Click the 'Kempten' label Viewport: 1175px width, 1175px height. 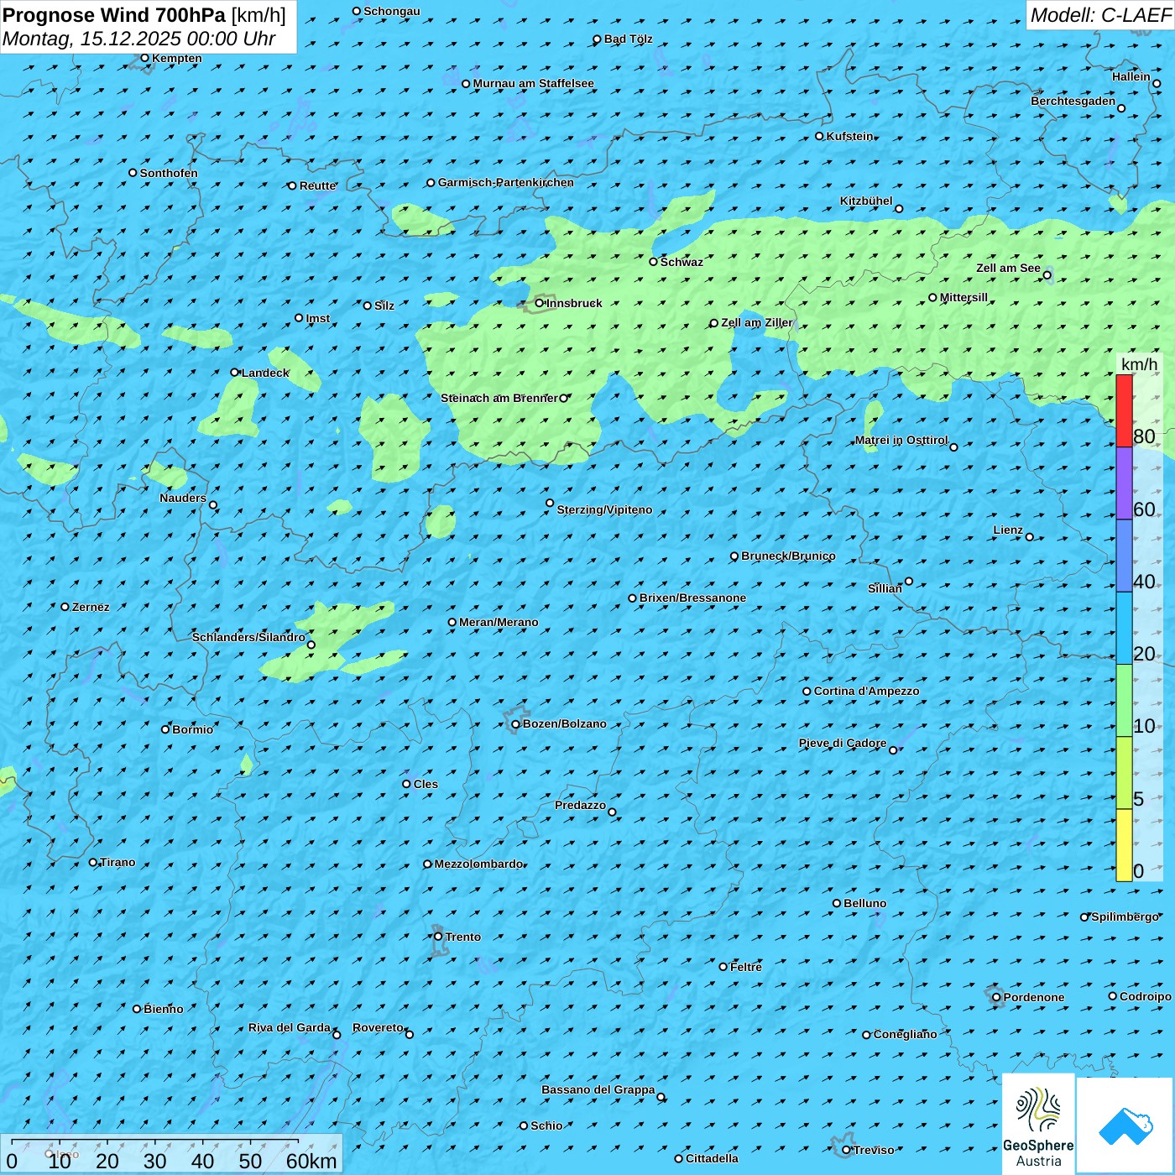177,58
